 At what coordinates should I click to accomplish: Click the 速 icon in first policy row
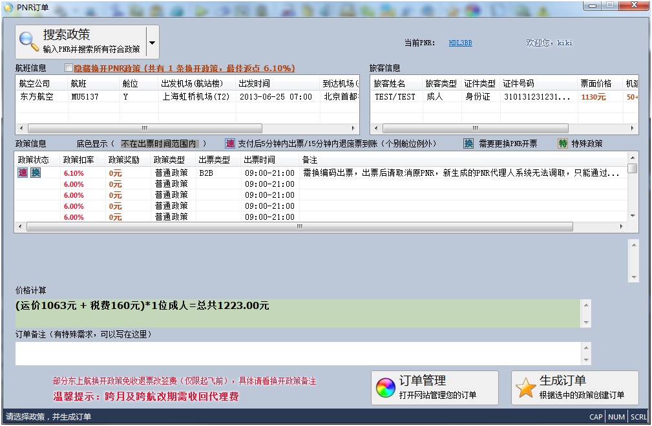pyautogui.click(x=23, y=173)
